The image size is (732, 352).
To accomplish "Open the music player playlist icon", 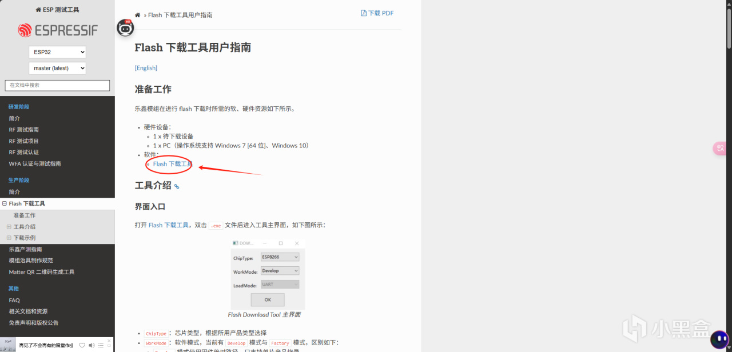I will (x=101, y=345).
